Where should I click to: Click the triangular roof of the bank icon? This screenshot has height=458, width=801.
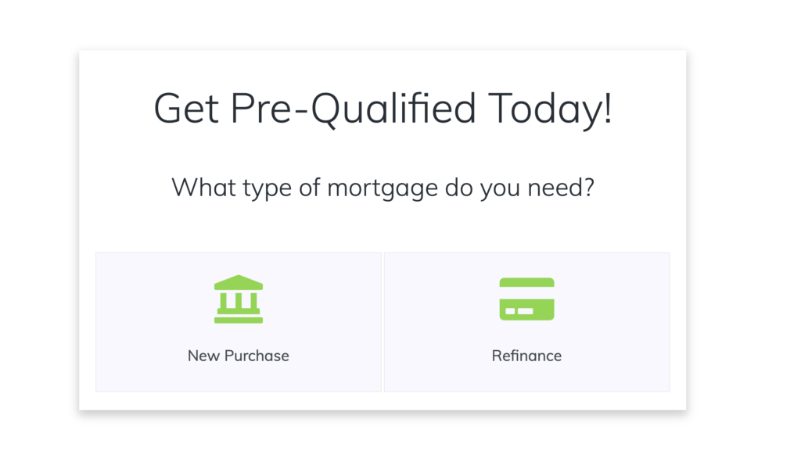(x=238, y=282)
